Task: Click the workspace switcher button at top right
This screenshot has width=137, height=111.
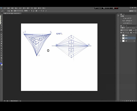Action: tap(133, 11)
